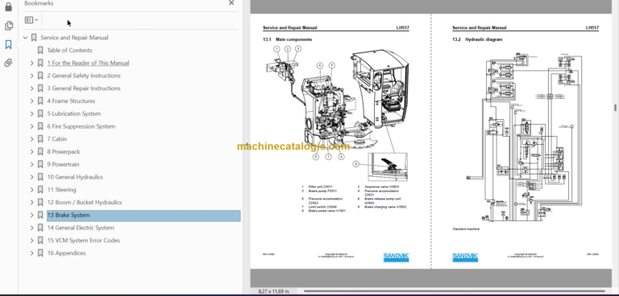Click the Sandvik logo on right page

(x=465, y=257)
